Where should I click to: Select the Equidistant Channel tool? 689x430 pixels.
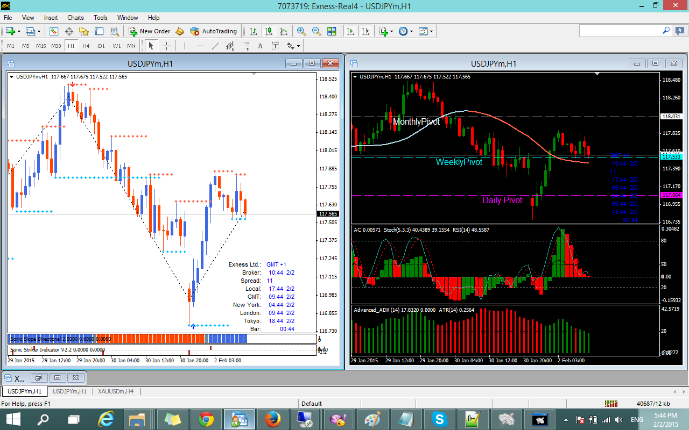click(x=230, y=46)
